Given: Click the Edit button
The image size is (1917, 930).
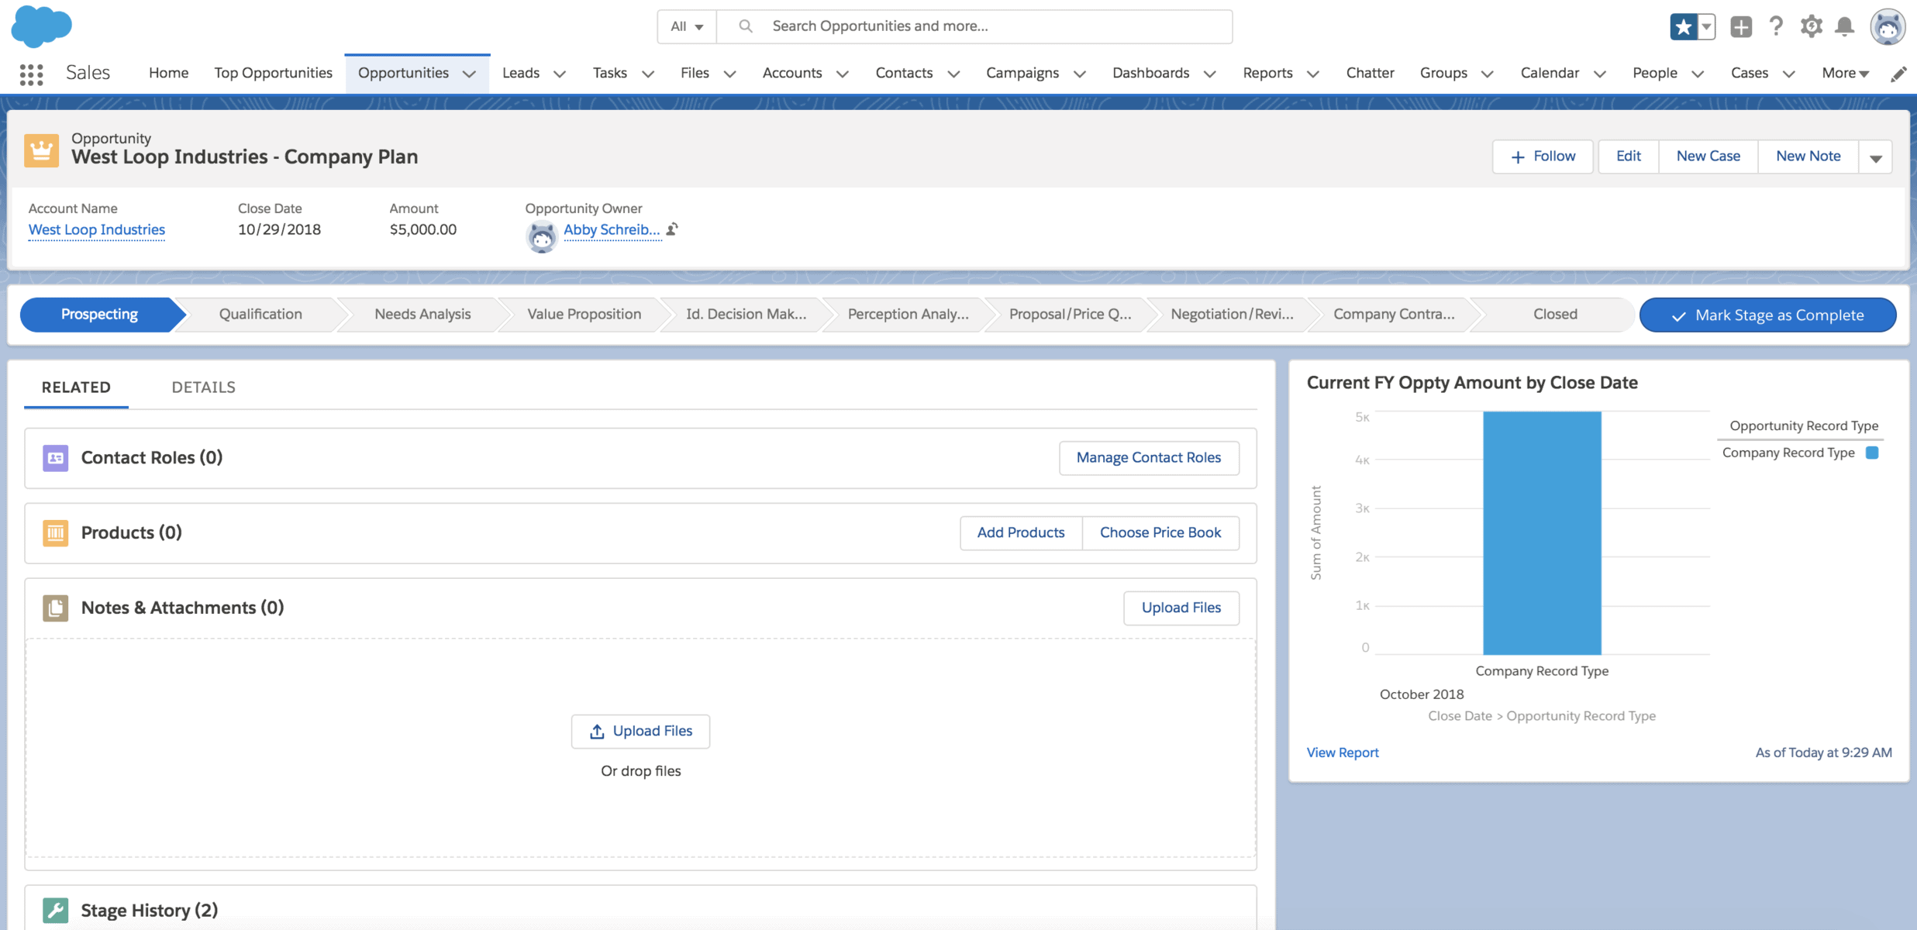Looking at the screenshot, I should pyautogui.click(x=1629, y=157).
